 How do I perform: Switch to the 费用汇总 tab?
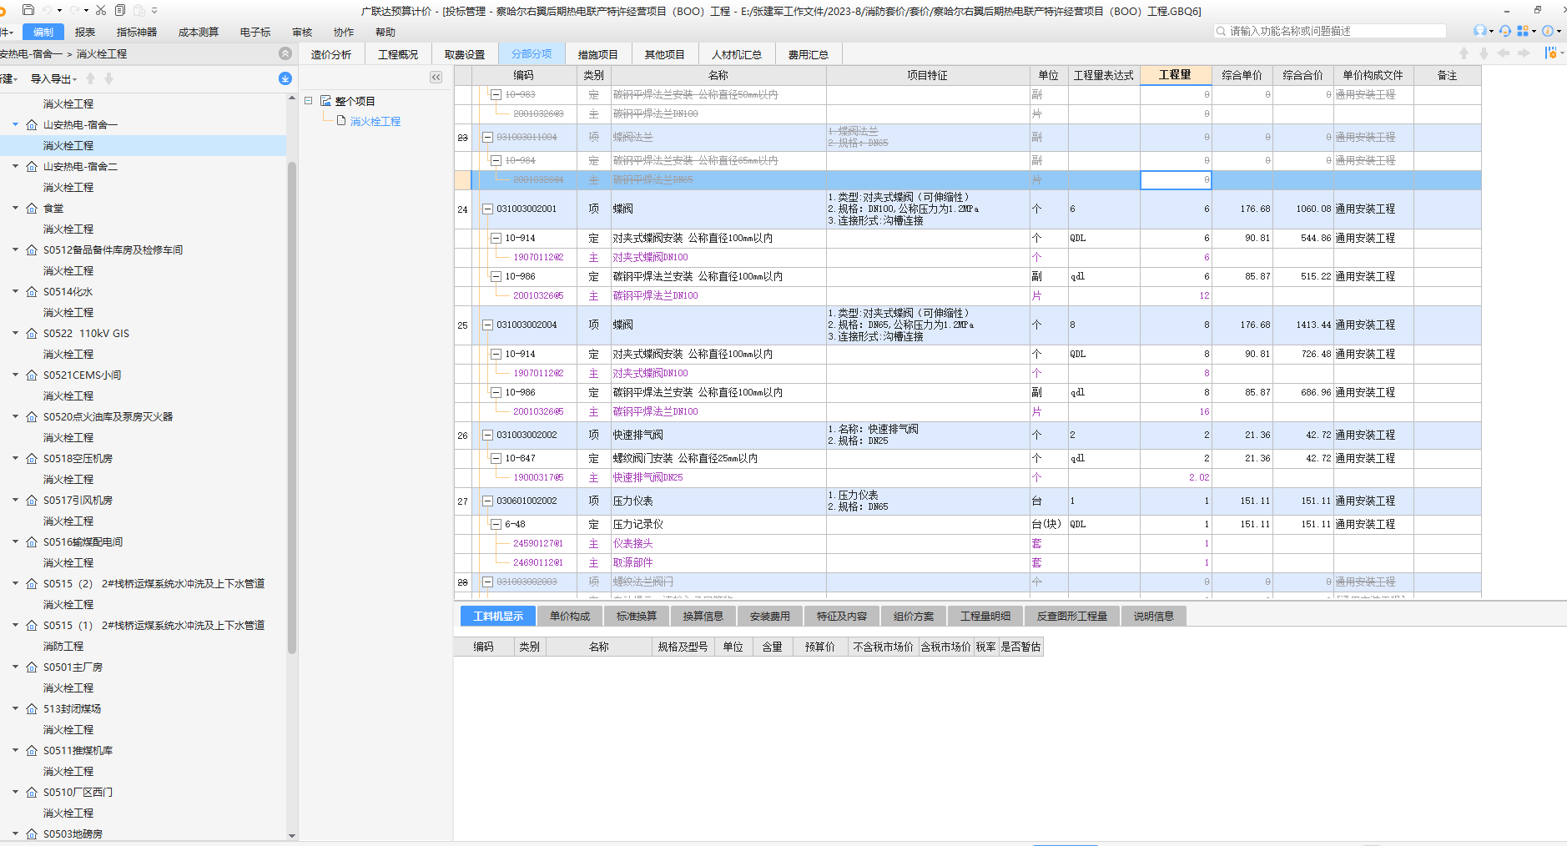click(809, 54)
